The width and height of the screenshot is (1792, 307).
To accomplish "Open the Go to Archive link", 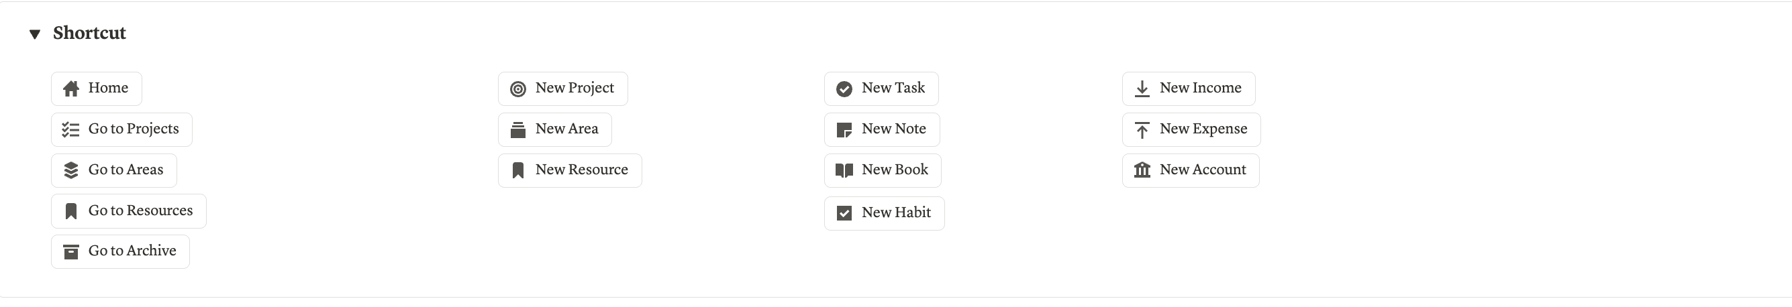I will pyautogui.click(x=132, y=251).
